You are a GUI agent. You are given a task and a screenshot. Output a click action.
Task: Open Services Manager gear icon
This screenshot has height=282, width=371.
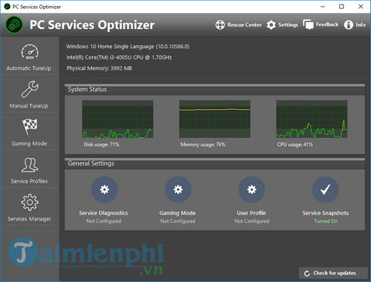(30, 203)
